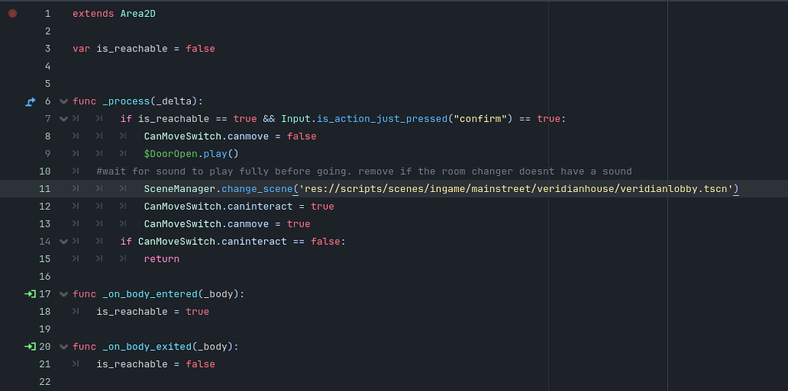Click the green signal connection icon on line 20
Viewport: 788px width, 391px height.
(31, 346)
